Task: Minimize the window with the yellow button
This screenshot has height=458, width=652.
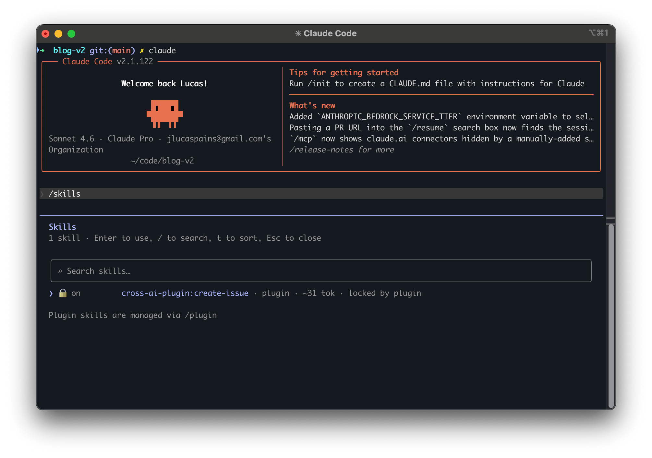Action: [x=58, y=34]
